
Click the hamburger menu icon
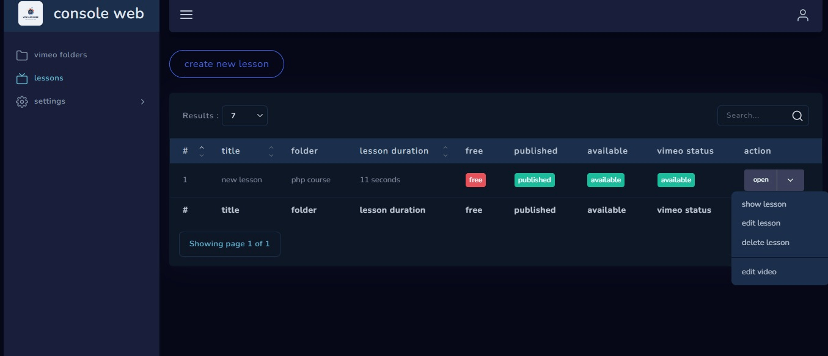186,15
